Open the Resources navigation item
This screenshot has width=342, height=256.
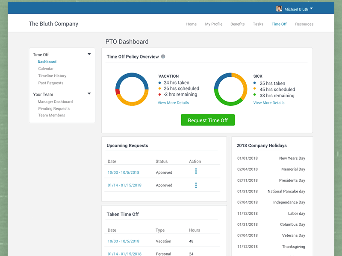click(304, 24)
